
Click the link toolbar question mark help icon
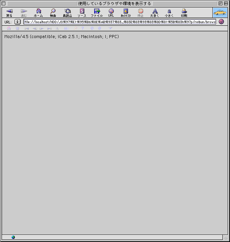click(x=83, y=28)
